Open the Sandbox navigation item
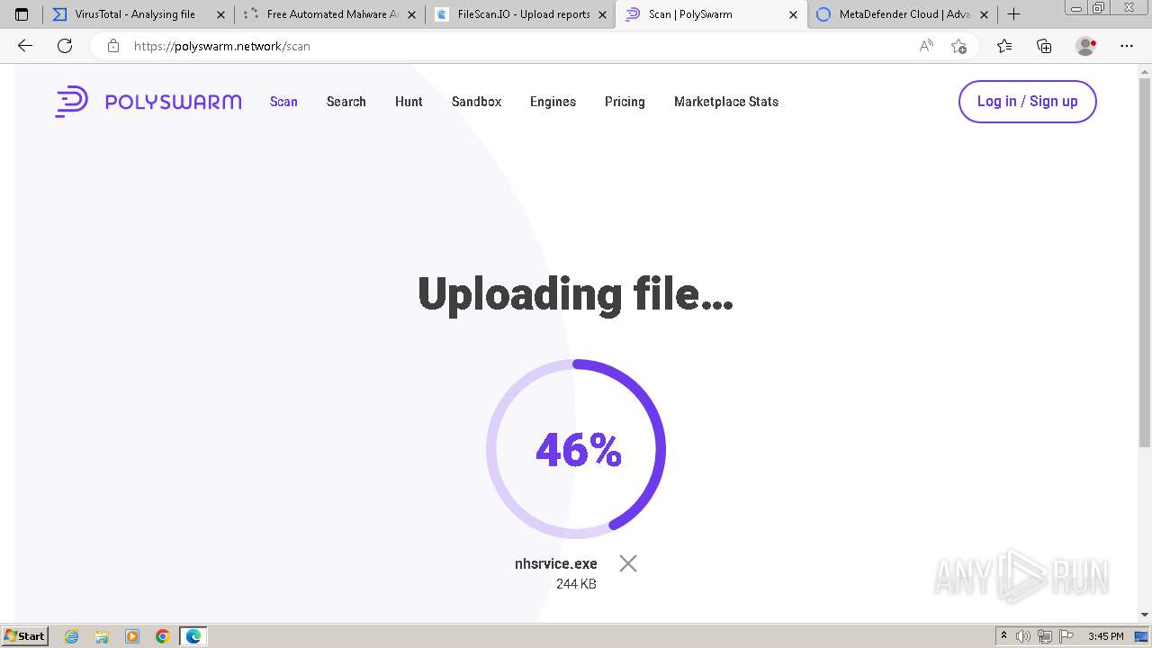Image resolution: width=1152 pixels, height=648 pixels. click(477, 102)
